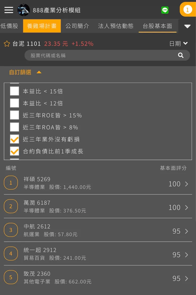Open the hamburger navigation menu
Screen dimensions: 196x295
[8, 10]
